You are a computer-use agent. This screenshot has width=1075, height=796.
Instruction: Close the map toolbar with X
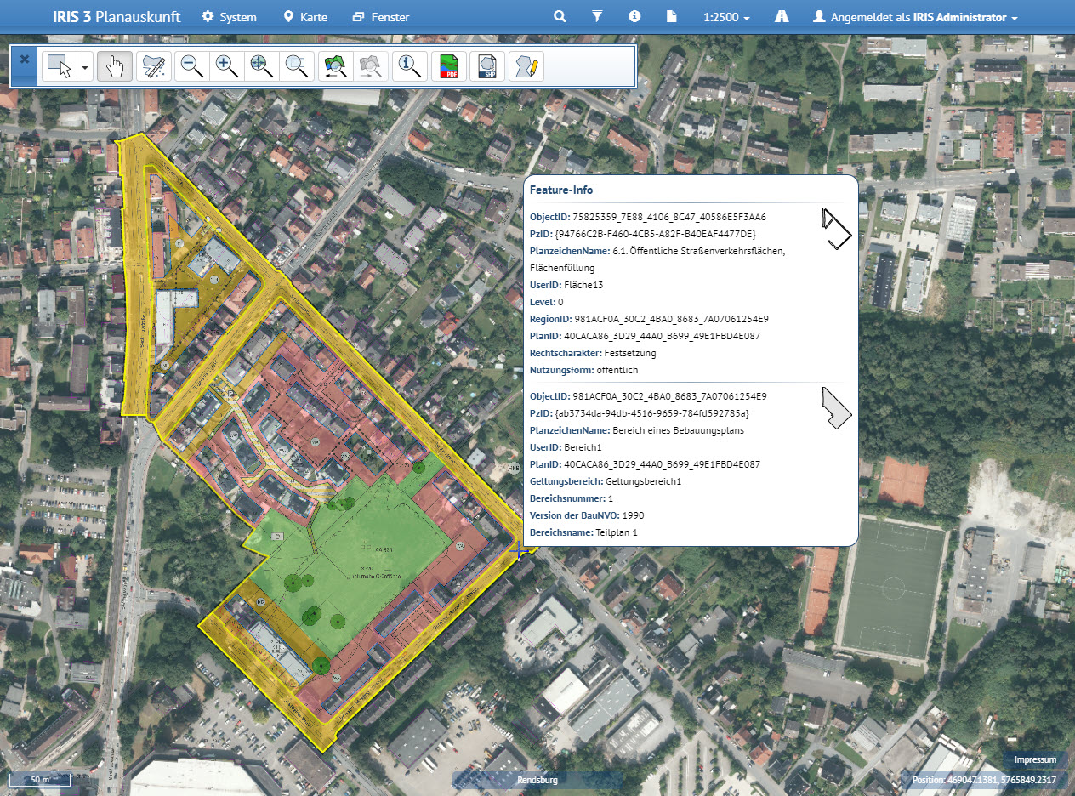[25, 60]
